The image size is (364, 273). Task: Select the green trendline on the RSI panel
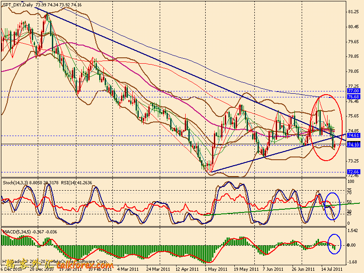coord(281,209)
